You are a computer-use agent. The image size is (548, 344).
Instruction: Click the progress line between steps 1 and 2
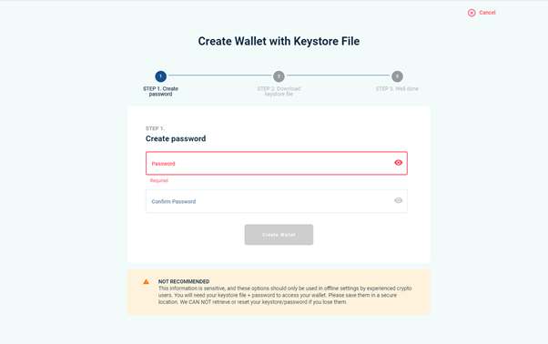pyautogui.click(x=219, y=76)
